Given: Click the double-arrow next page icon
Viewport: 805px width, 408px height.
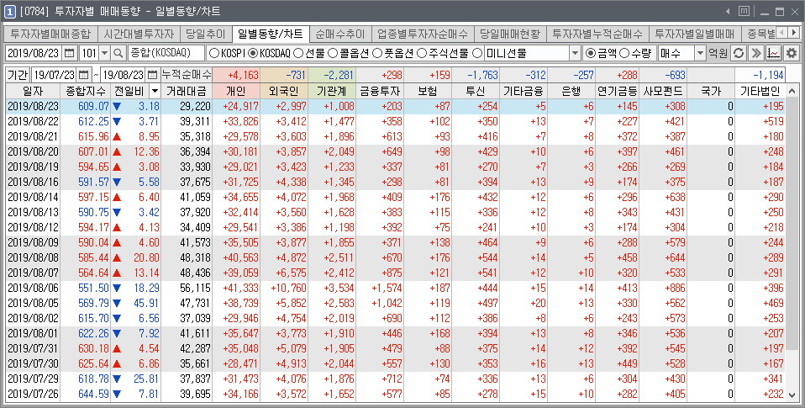Looking at the screenshot, I should click(755, 53).
